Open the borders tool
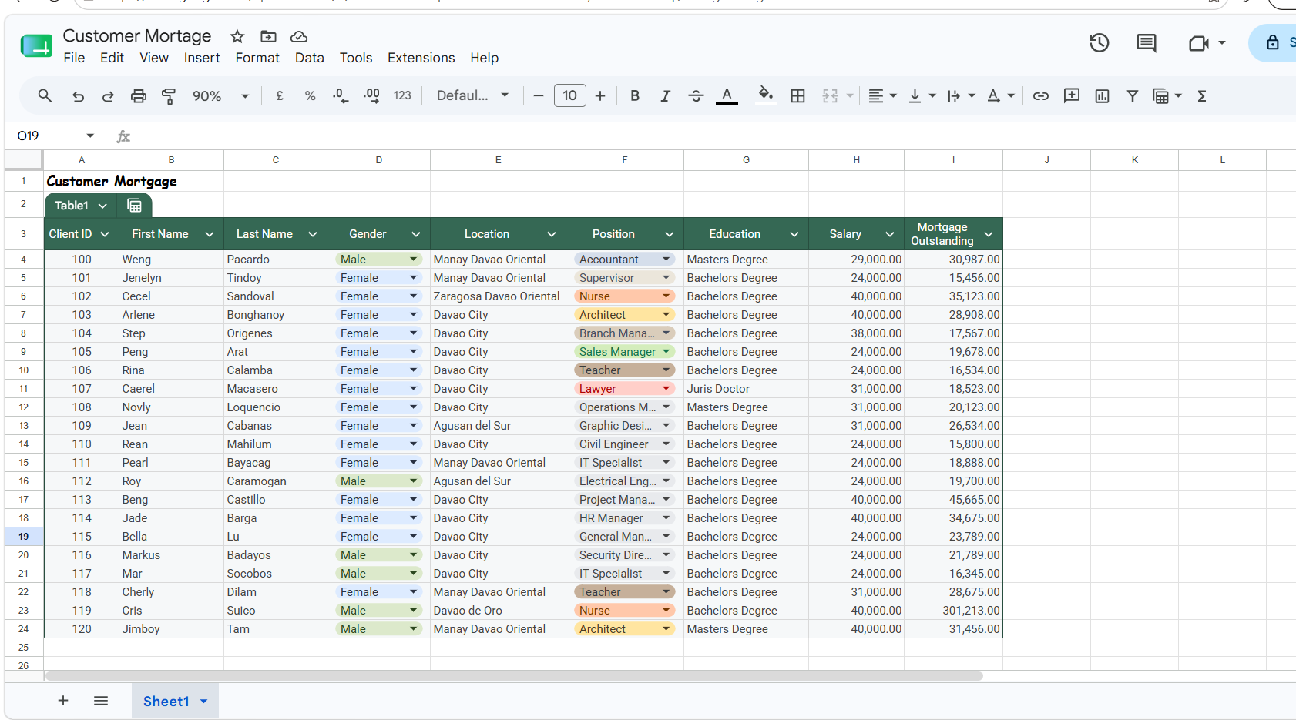 pos(798,95)
